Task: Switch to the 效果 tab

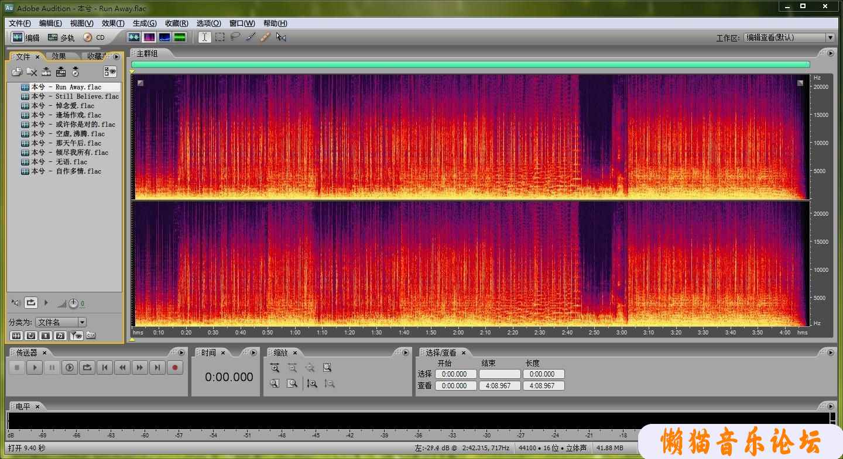Action: click(59, 56)
